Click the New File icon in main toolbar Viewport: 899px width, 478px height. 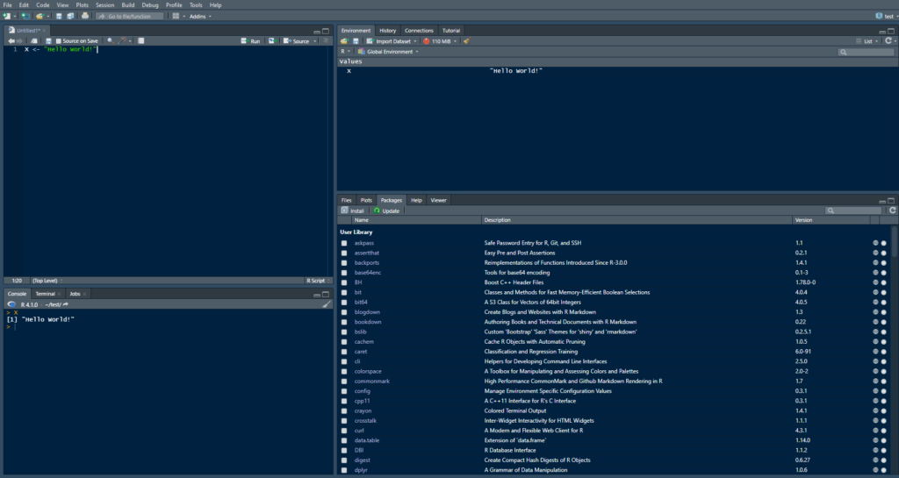tap(7, 16)
